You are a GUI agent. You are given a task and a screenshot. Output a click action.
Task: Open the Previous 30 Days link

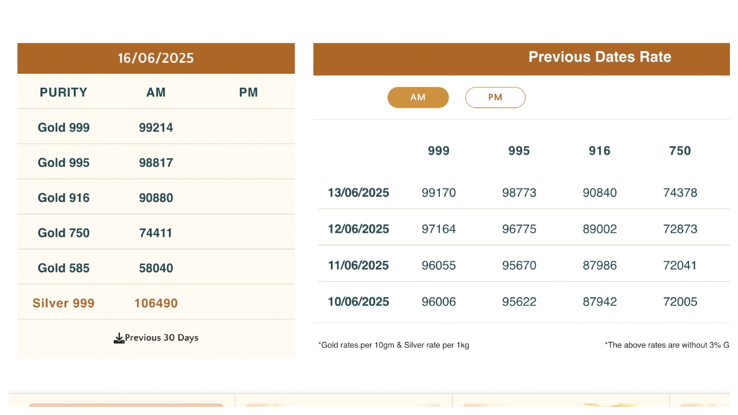[161, 338]
